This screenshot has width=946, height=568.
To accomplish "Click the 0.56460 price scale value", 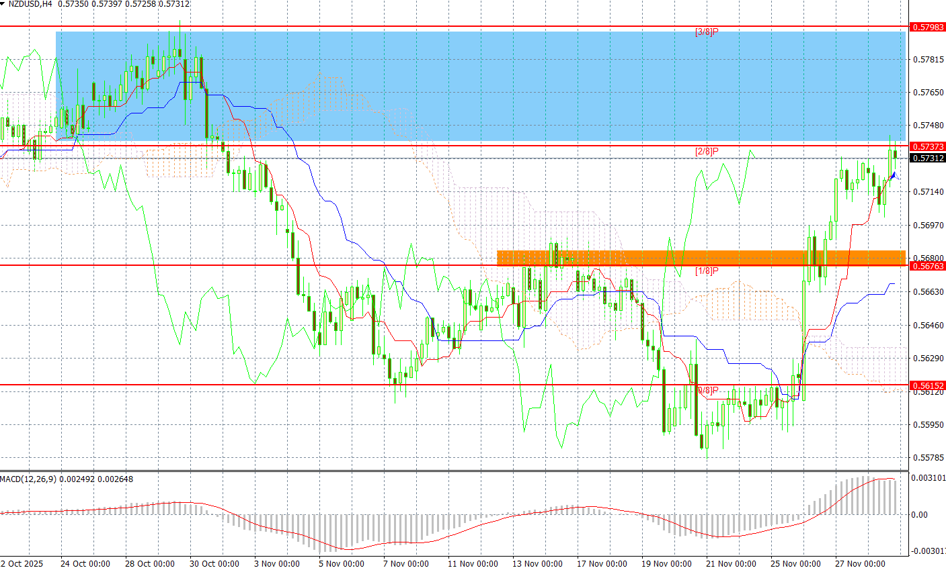I will (x=928, y=326).
